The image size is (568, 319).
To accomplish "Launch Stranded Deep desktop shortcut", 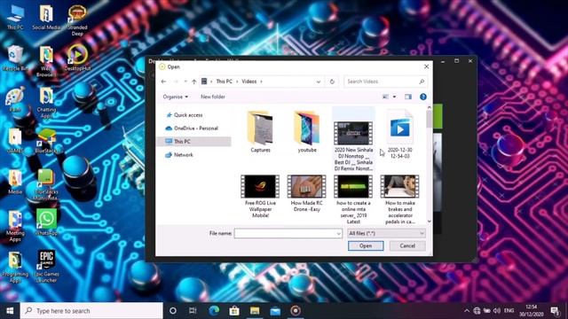I will click(77, 19).
